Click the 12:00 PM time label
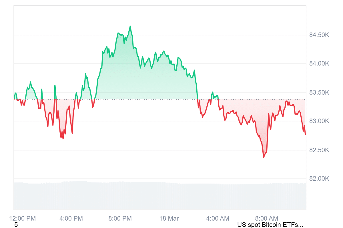Viewport: 343px width, 228px height. click(x=23, y=219)
